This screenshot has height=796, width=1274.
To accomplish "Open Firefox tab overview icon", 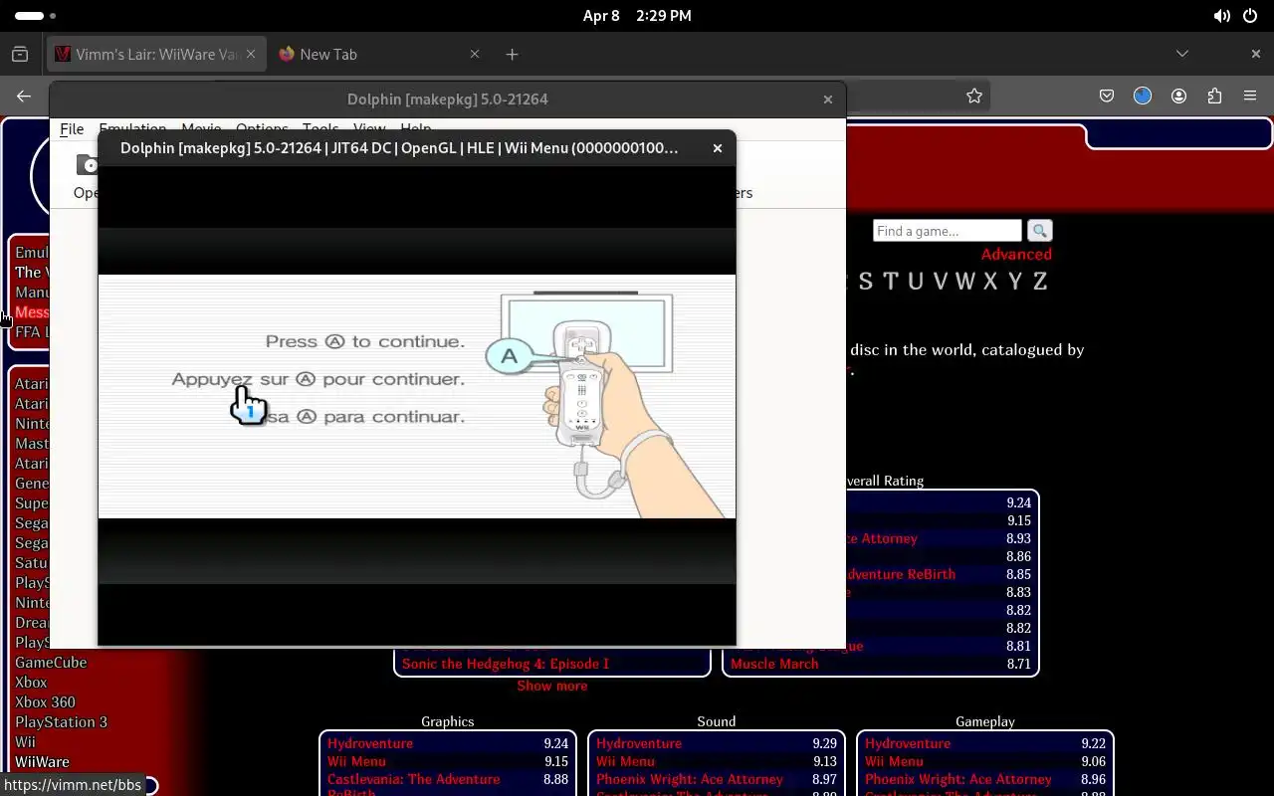I will [x=20, y=54].
